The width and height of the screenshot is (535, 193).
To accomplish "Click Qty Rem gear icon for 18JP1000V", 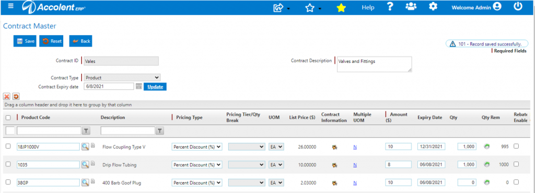I will pos(487,146).
